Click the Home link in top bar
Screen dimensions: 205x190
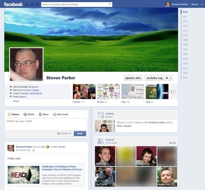(194, 4)
